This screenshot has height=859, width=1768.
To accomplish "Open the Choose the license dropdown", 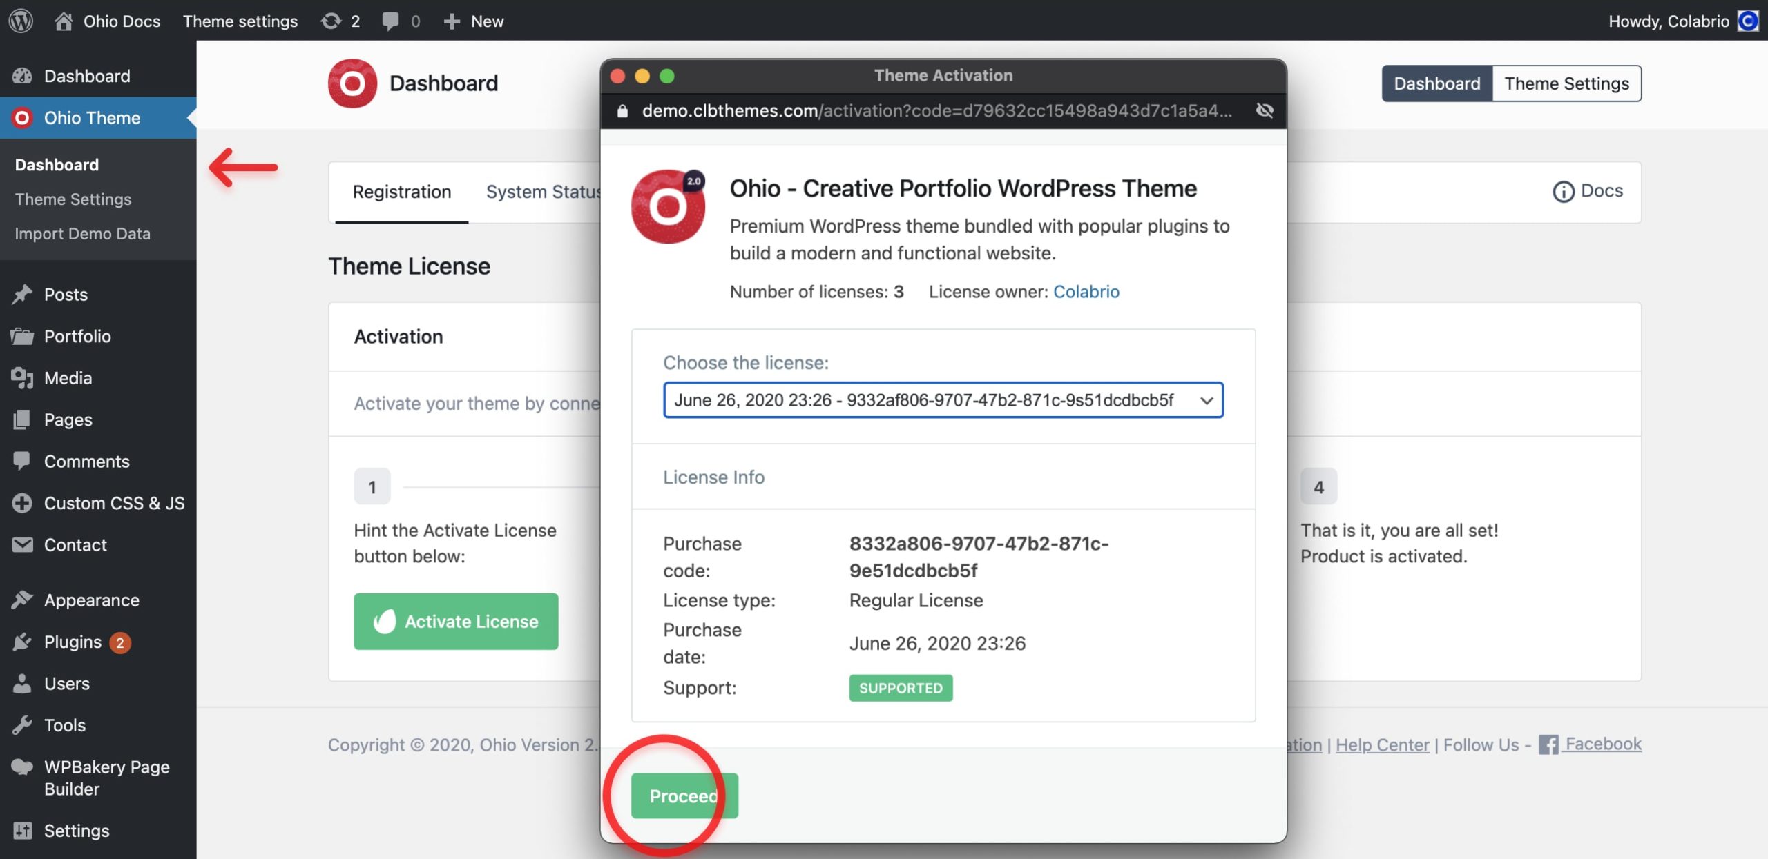I will (x=943, y=400).
